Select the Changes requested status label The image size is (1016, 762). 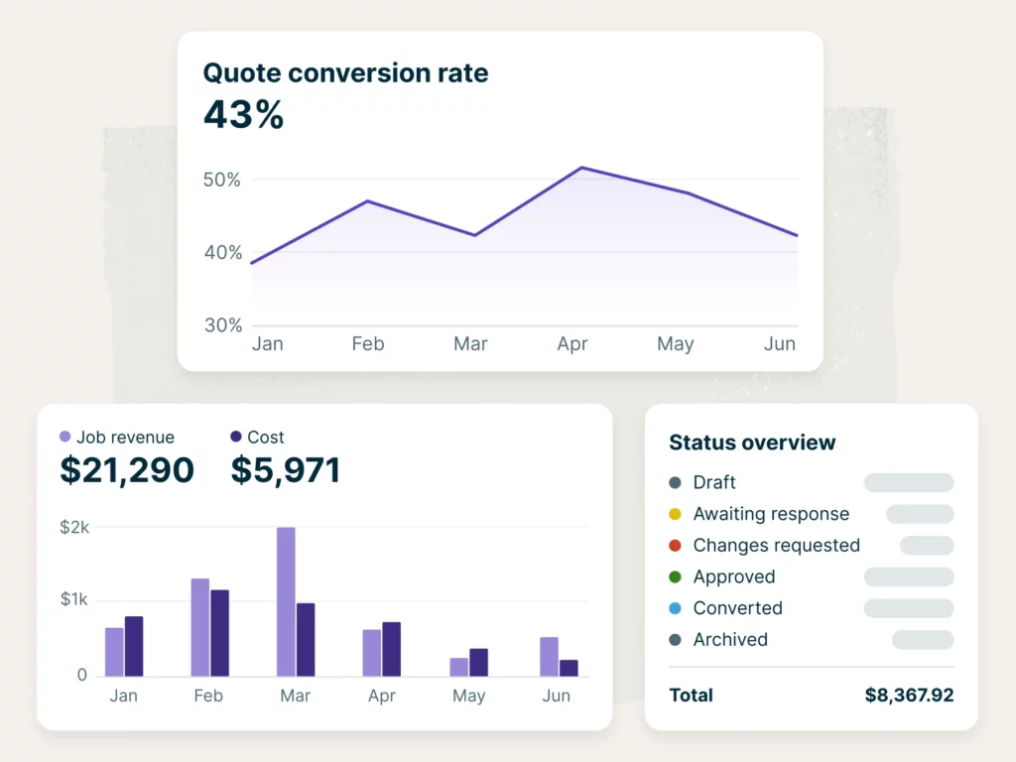(776, 546)
